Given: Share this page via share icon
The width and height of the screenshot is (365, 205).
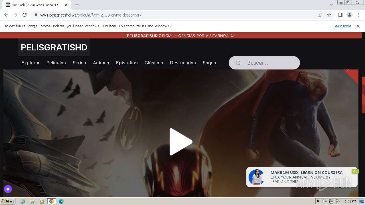Looking at the screenshot, I should (x=320, y=15).
